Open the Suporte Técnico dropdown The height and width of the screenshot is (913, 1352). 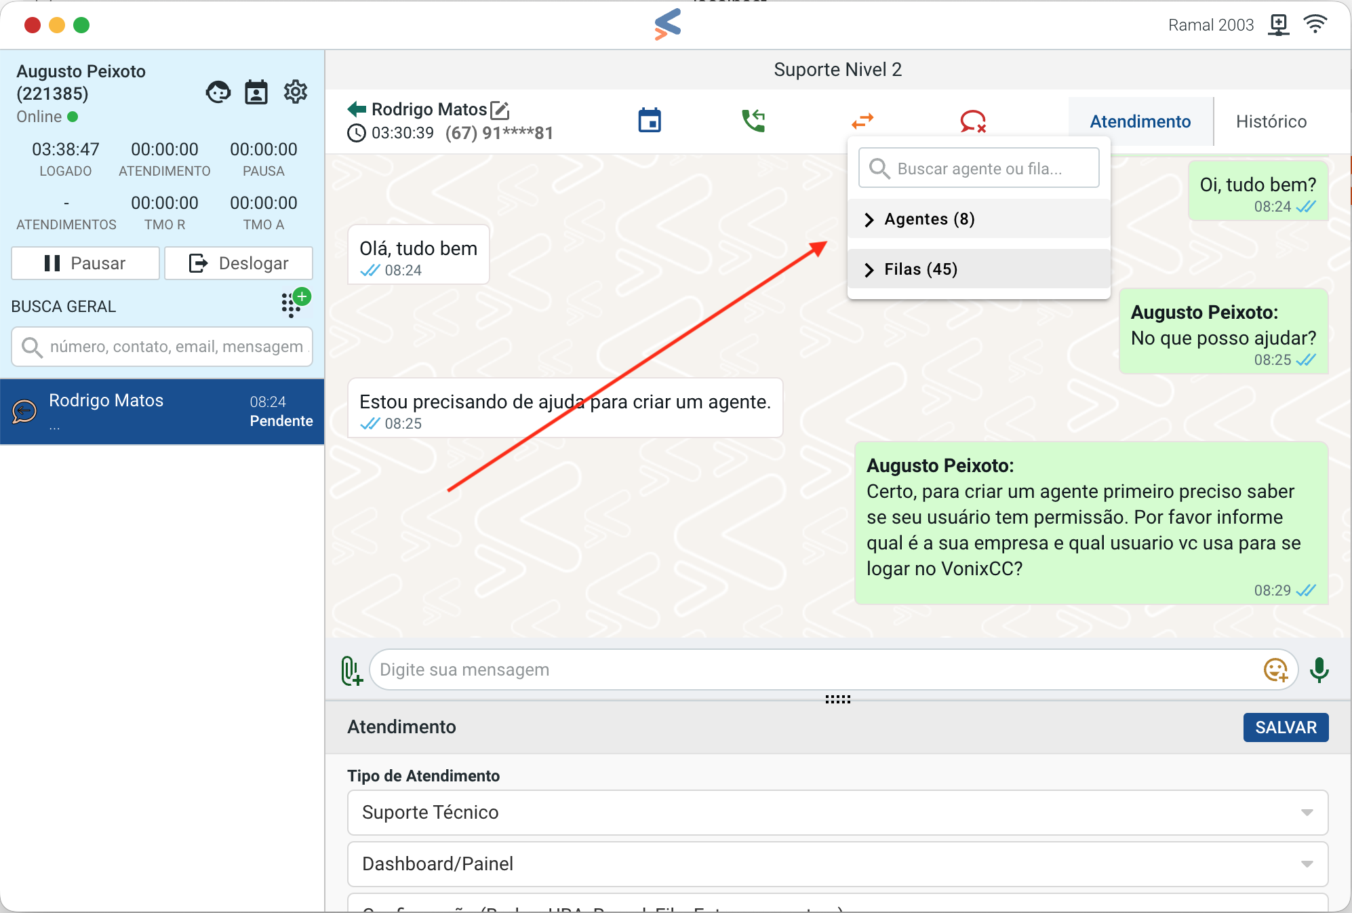[837, 813]
